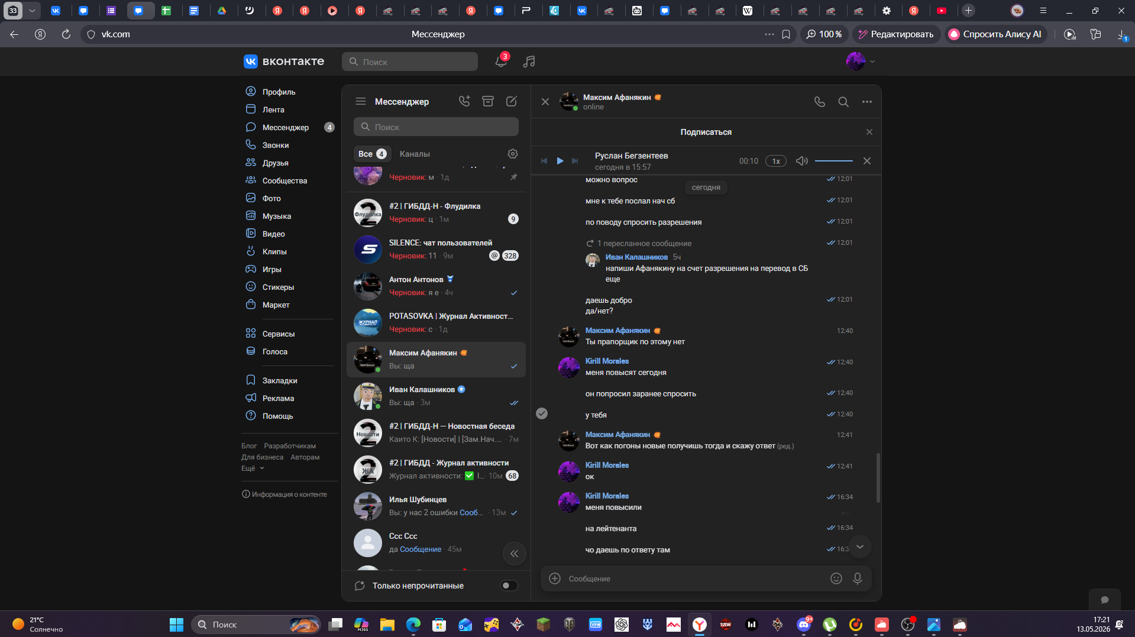Play Руслан Бегзентеев voice message

click(x=560, y=161)
